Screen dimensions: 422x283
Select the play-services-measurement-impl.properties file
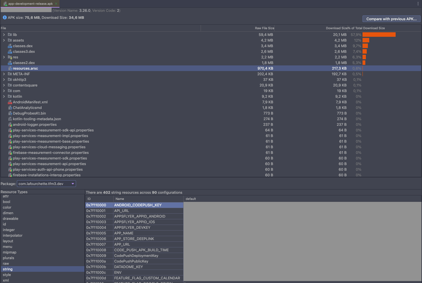211,136
